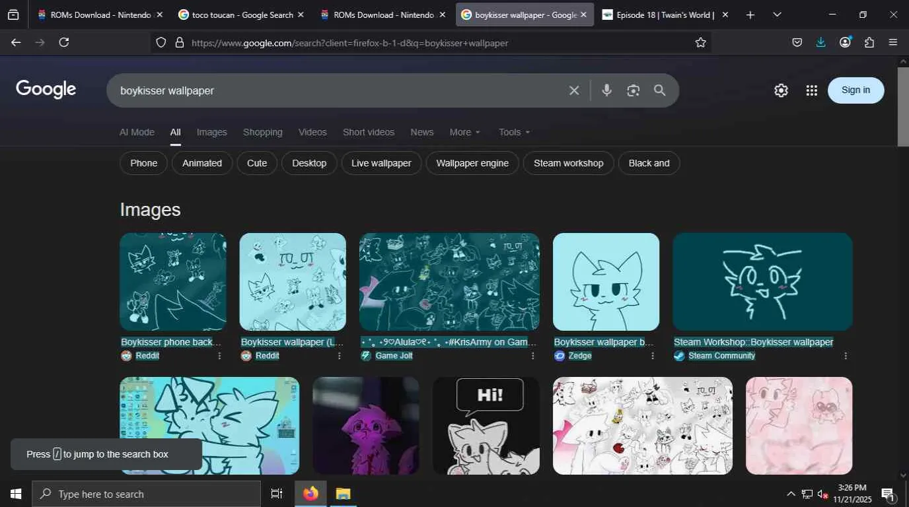The height and width of the screenshot is (507, 909).
Task: Clear the Google search query
Action: [x=574, y=90]
